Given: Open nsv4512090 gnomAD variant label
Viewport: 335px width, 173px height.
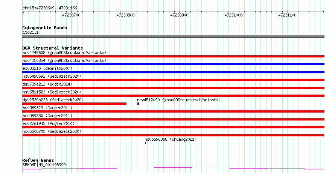Looking at the screenshot, I should (179, 100).
